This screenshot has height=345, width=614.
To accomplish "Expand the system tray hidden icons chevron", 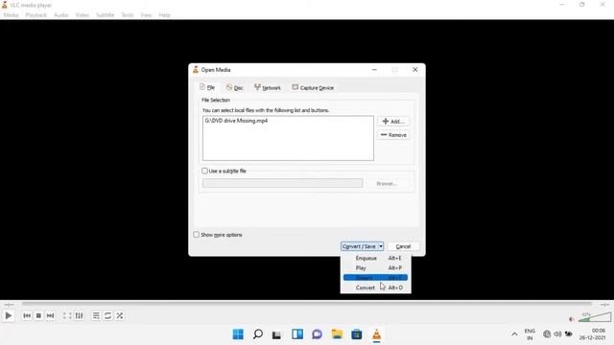I will [x=514, y=334].
